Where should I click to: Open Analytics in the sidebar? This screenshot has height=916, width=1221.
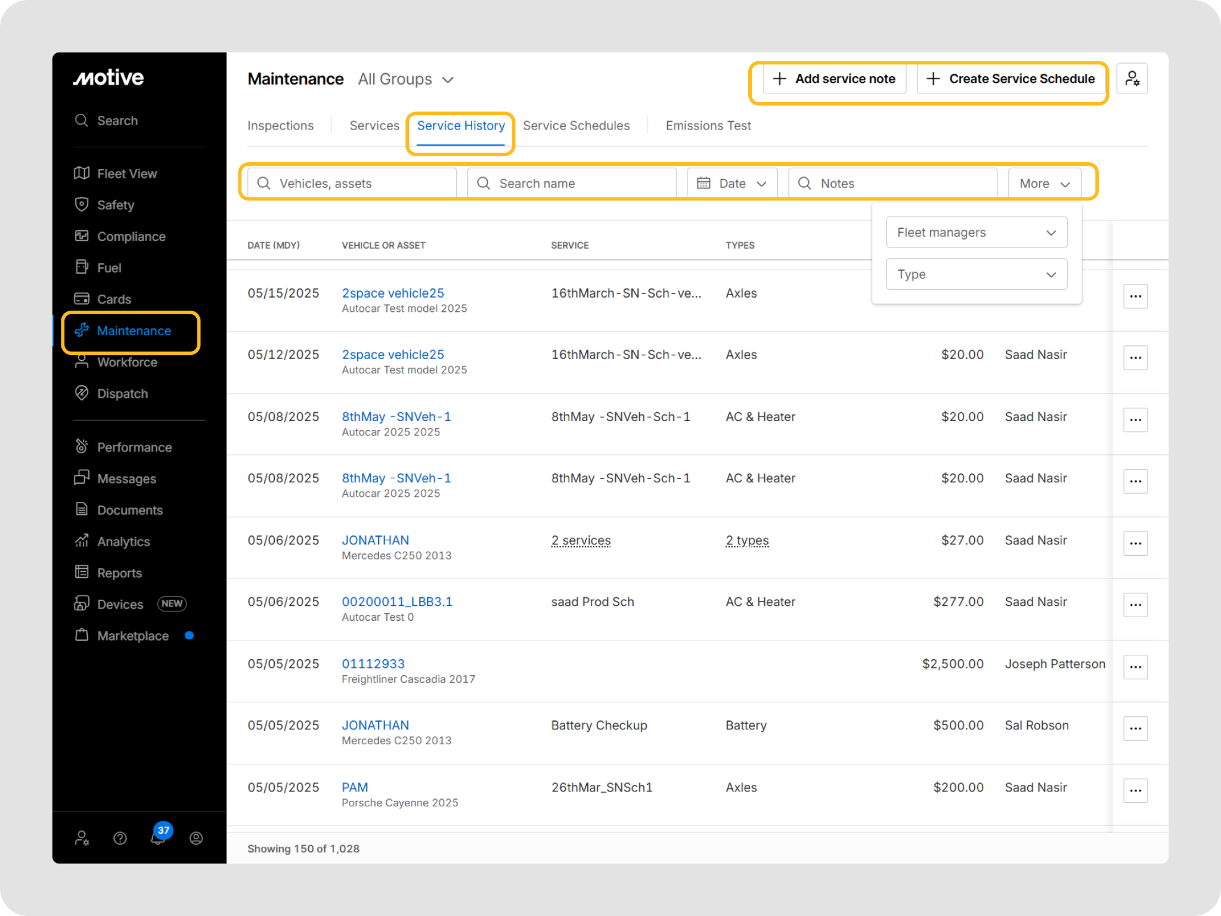point(123,541)
